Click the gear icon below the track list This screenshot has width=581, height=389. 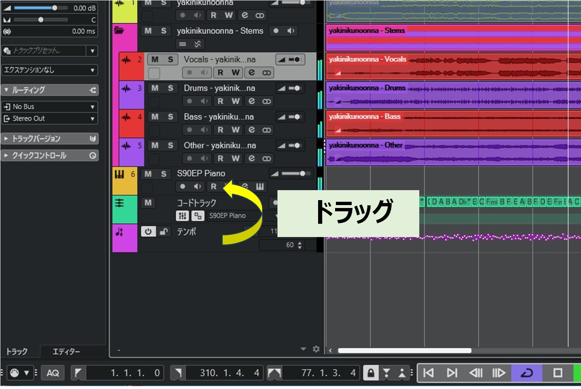[x=316, y=349]
